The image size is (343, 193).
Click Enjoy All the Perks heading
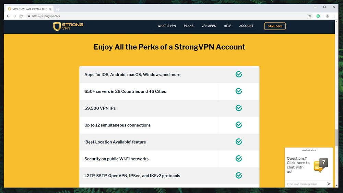tap(169, 47)
